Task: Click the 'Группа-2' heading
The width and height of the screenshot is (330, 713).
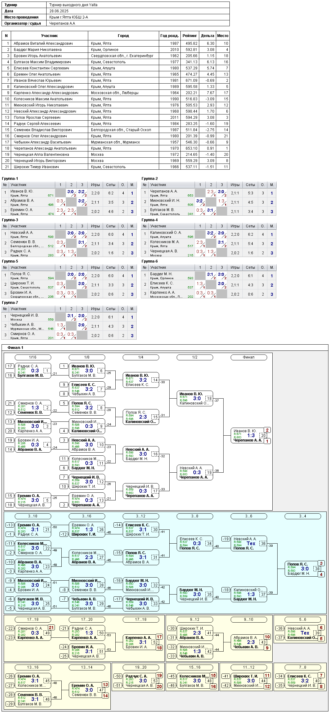Action: (150, 179)
